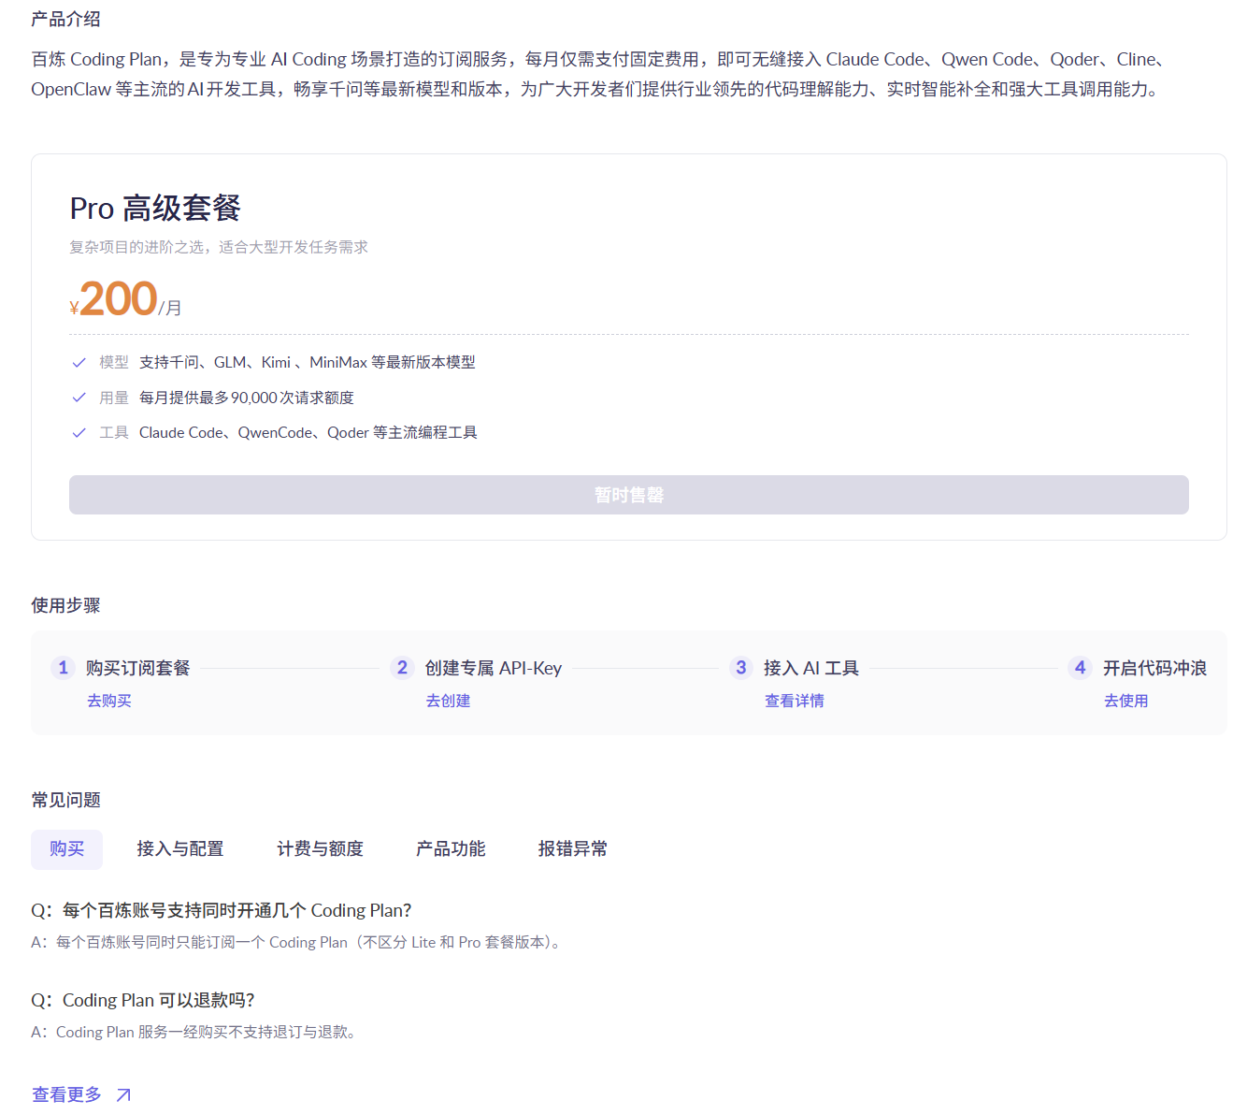Click step title 创建专属 API-Key
Viewport: 1247px width, 1115px height.
pyautogui.click(x=494, y=668)
